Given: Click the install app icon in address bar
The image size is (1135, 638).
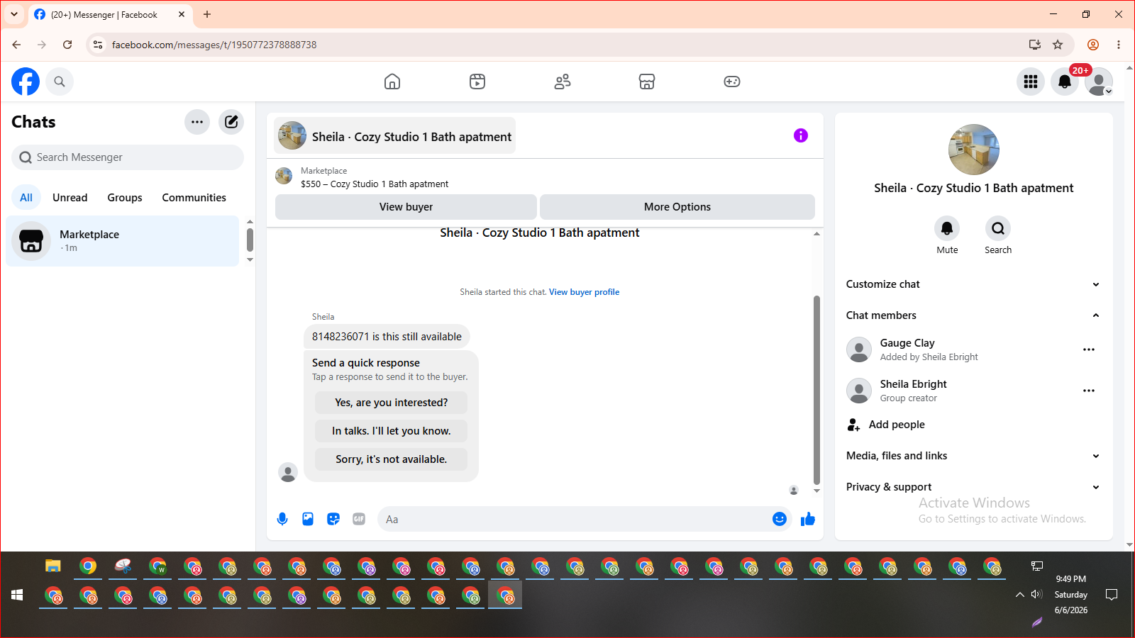Looking at the screenshot, I should [1035, 45].
